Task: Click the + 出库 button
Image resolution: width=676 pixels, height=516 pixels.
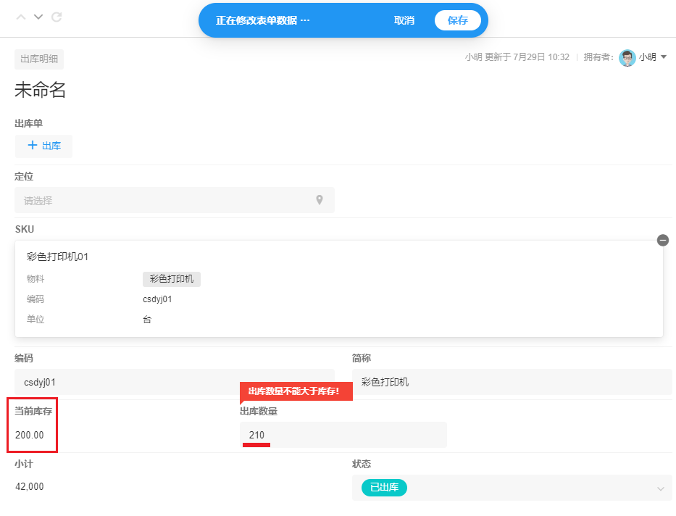Action: click(43, 146)
